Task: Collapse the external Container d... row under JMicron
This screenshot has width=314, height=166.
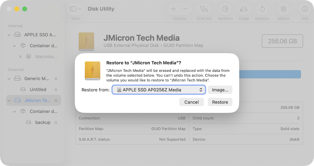Action: [x=14, y=111]
